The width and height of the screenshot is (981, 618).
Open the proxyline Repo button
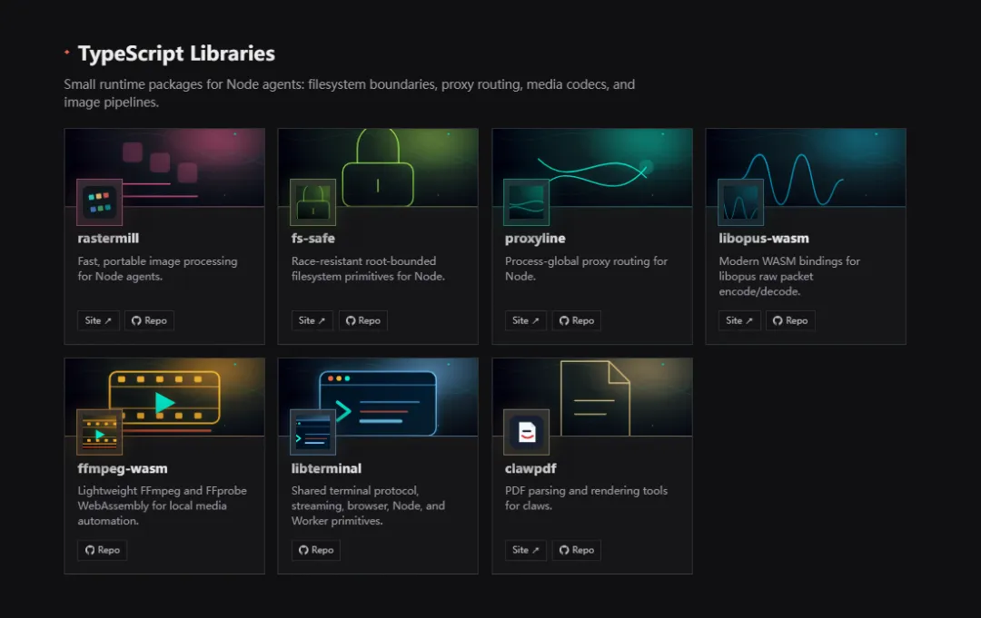576,320
